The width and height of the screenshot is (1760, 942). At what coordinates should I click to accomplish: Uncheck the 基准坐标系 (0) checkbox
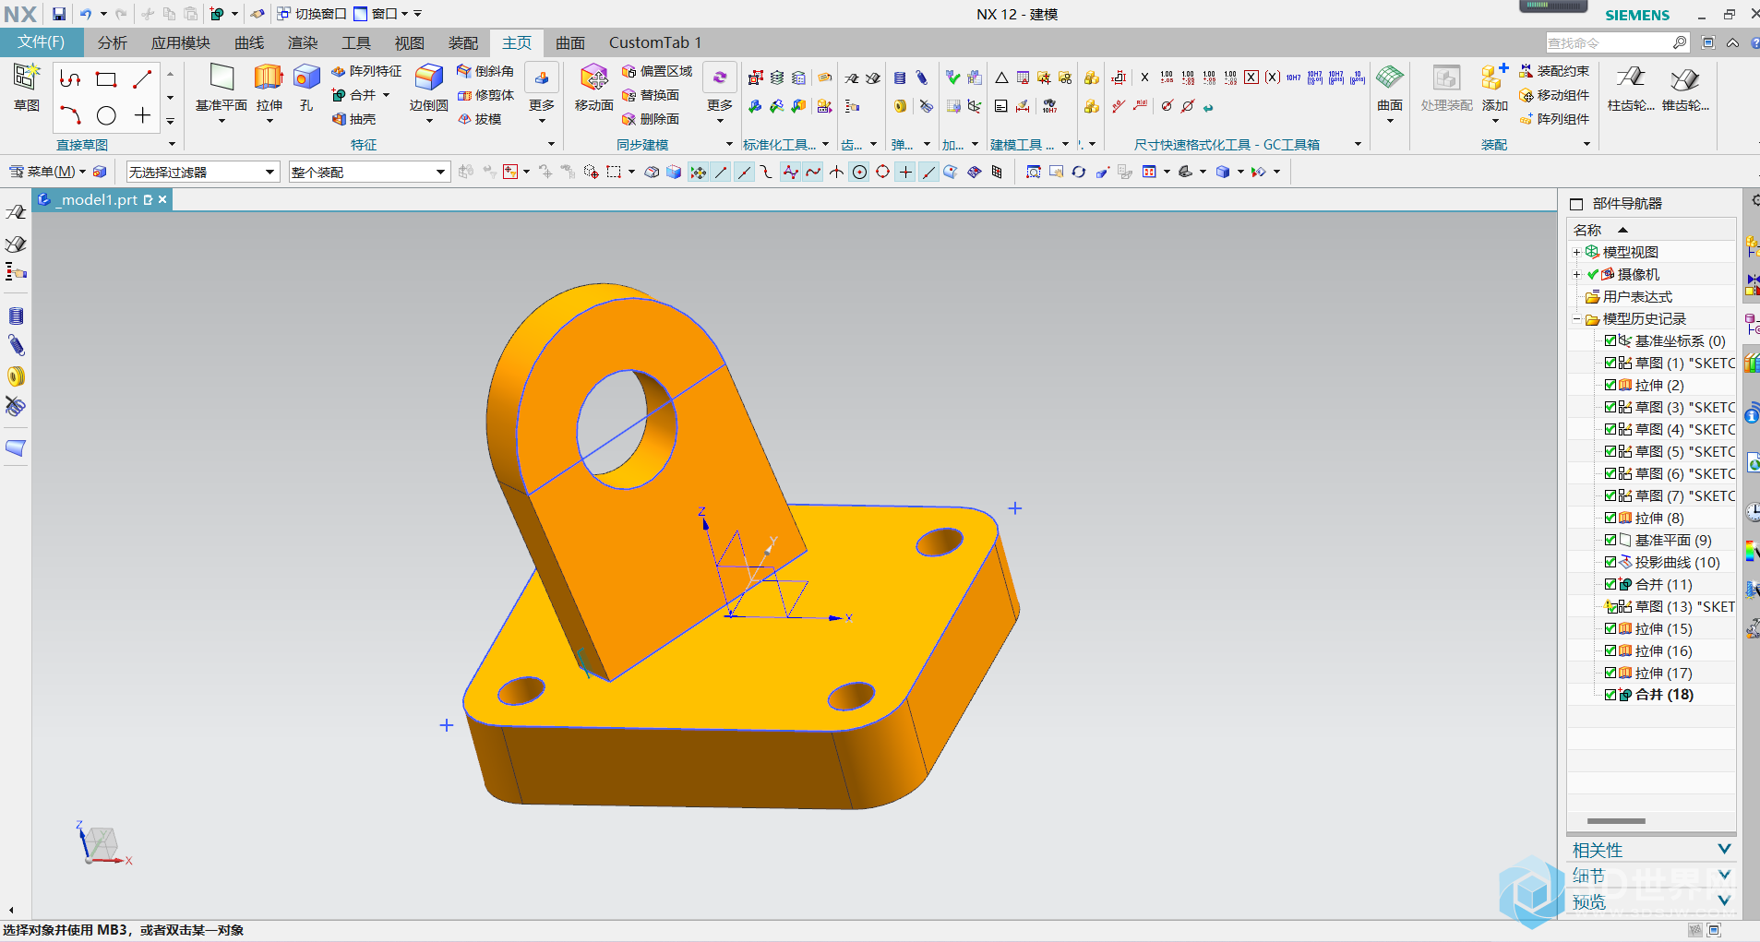[1610, 340]
